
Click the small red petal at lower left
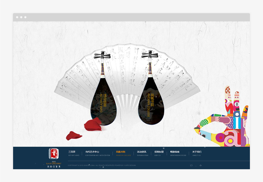click(74, 136)
